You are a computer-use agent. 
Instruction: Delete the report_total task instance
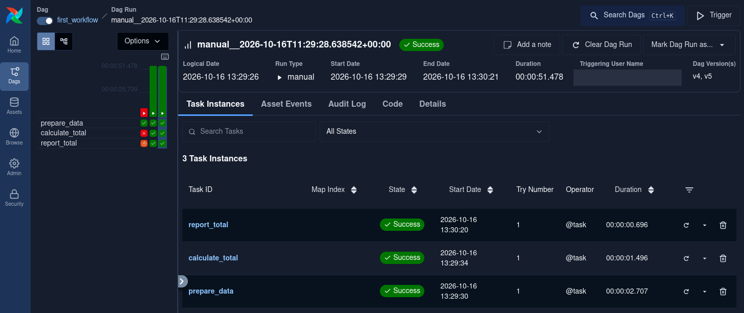723,225
